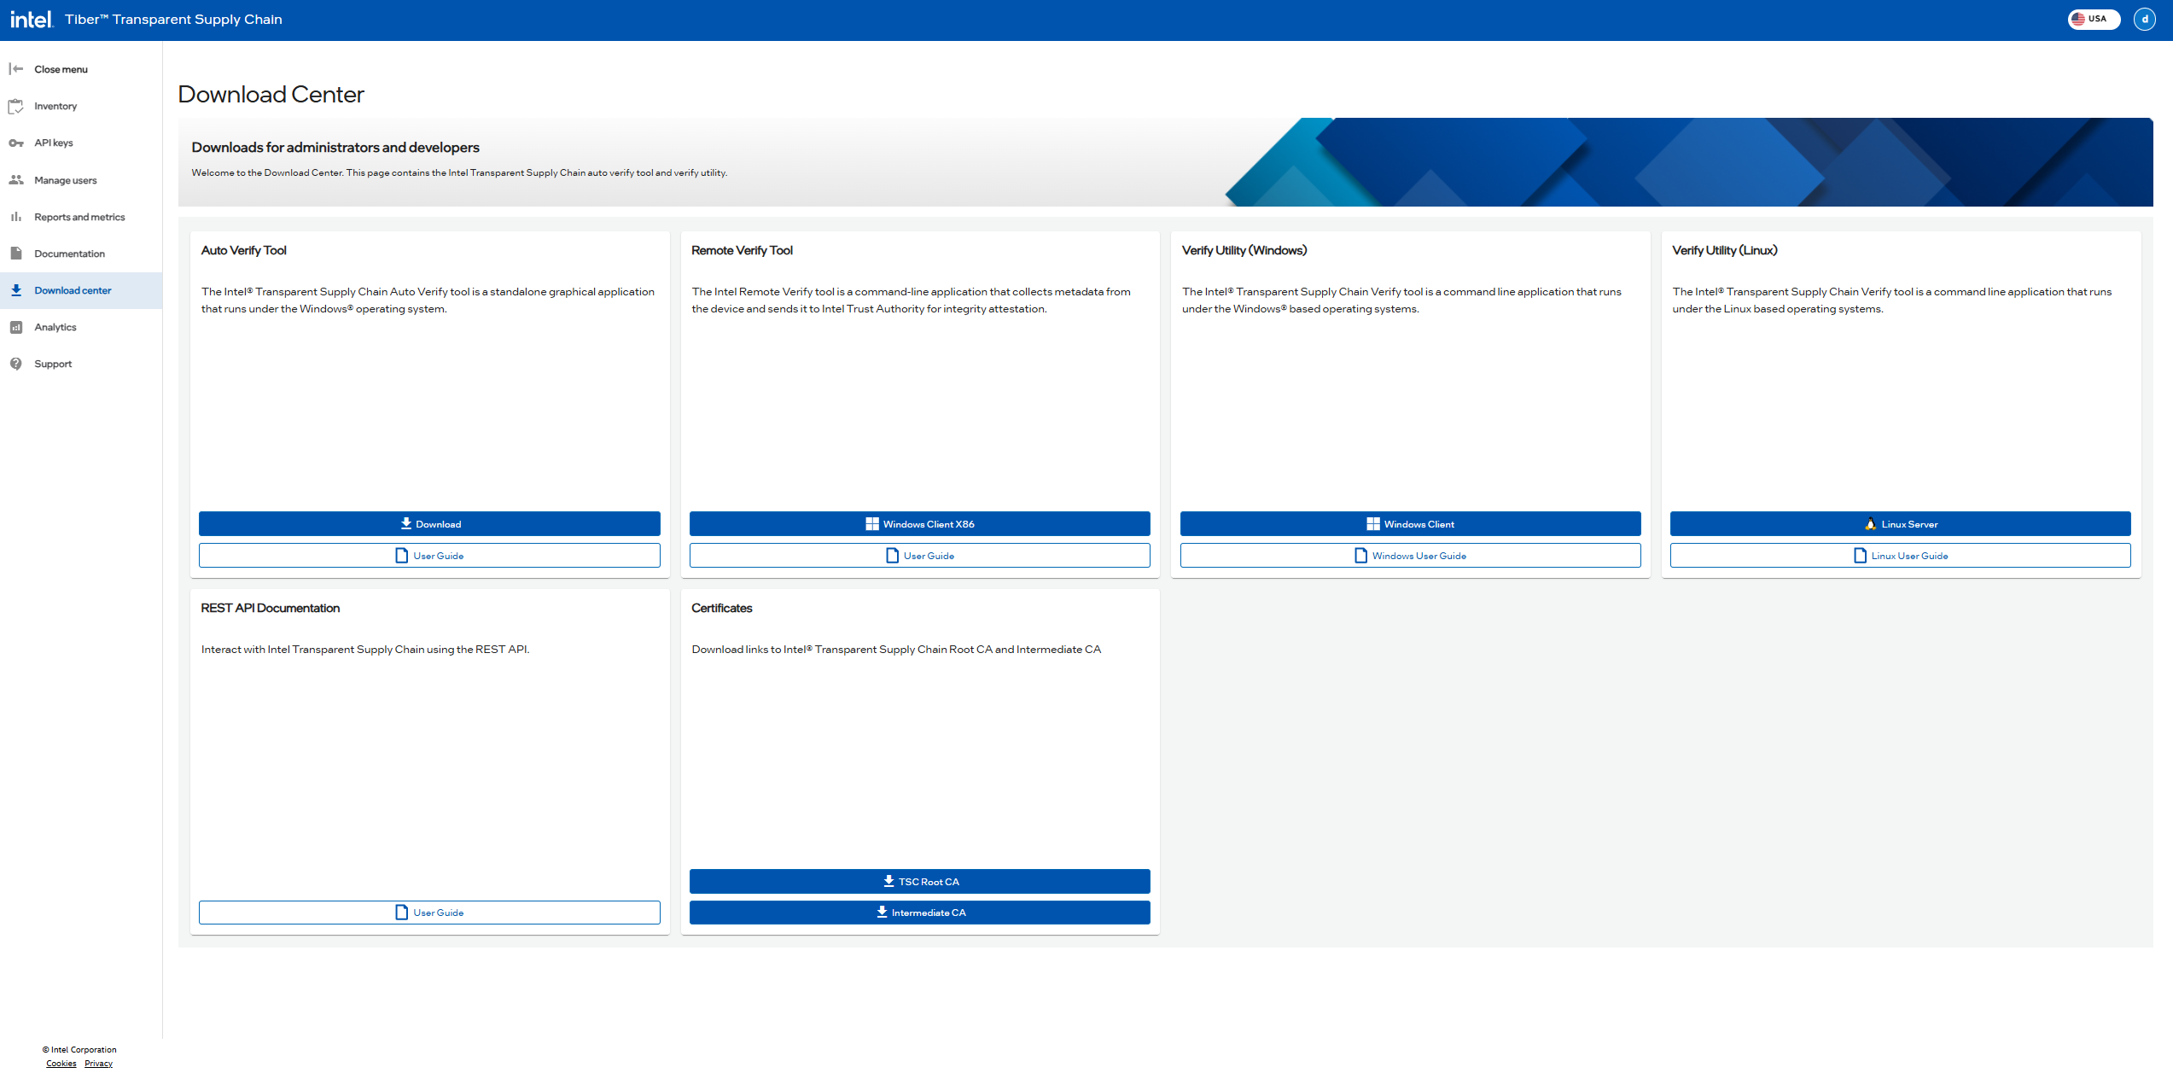Click the Analytics chart icon

click(x=16, y=327)
